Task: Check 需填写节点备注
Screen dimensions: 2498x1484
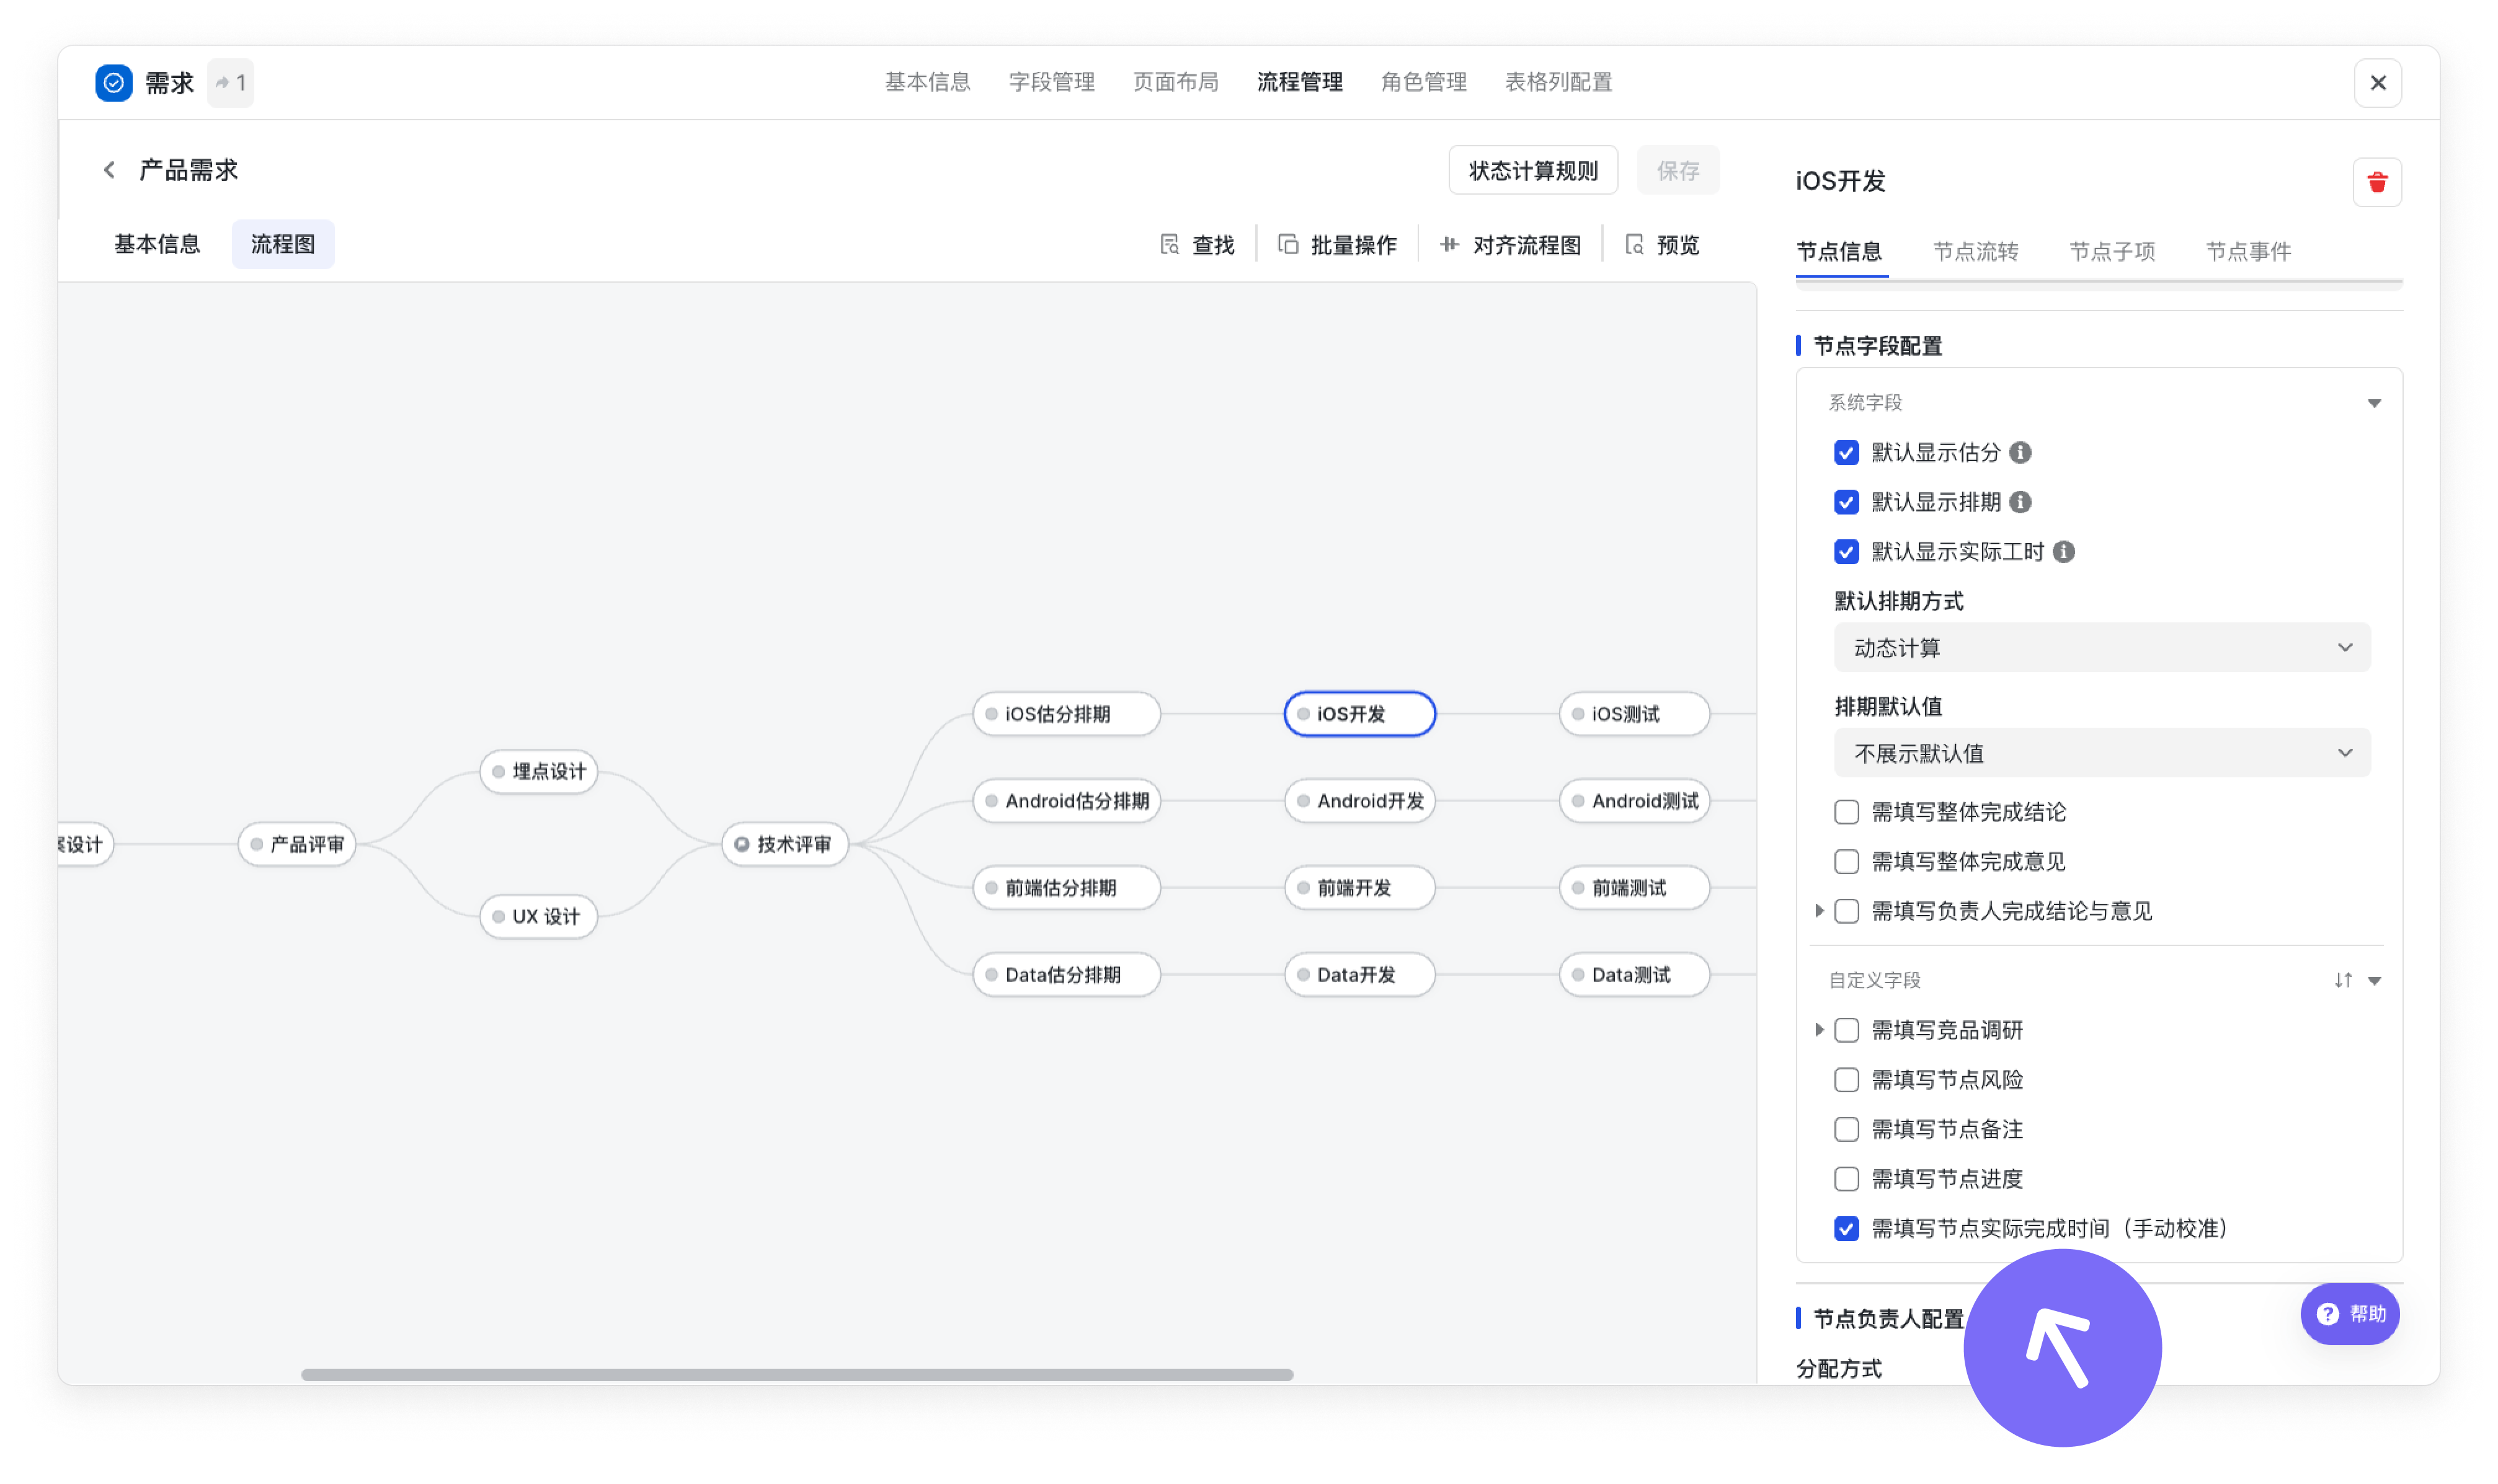Action: click(1846, 1130)
